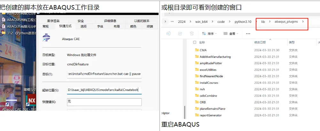Switch to the 数字签名 tab
Viewport: 320px width, 131px height.
pyautogui.click(x=53, y=21)
